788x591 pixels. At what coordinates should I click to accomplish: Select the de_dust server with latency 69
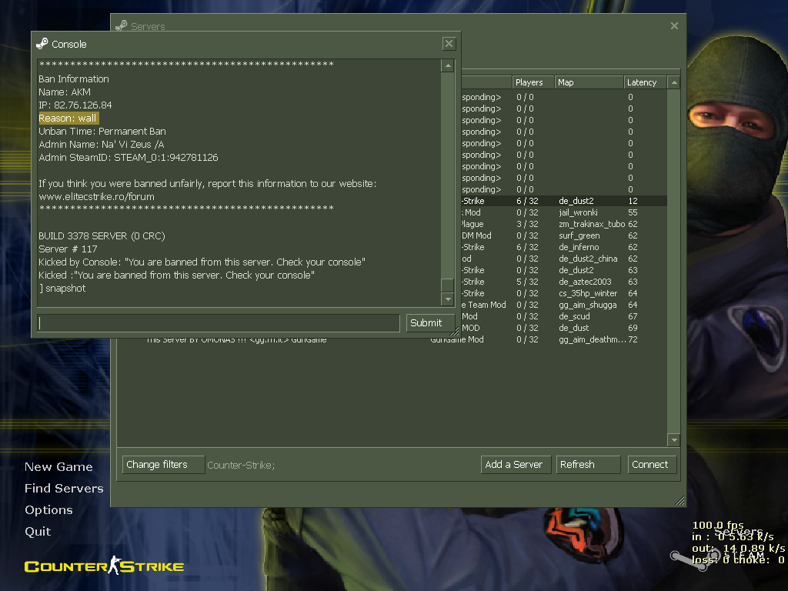click(x=564, y=328)
